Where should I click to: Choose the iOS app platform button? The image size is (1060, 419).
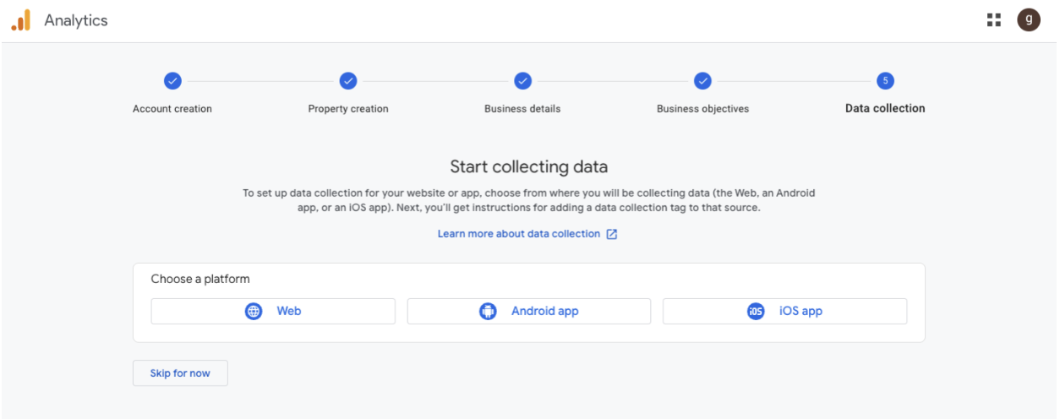point(784,311)
